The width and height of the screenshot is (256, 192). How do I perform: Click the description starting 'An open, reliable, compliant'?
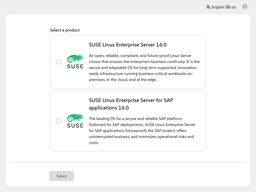(x=144, y=67)
